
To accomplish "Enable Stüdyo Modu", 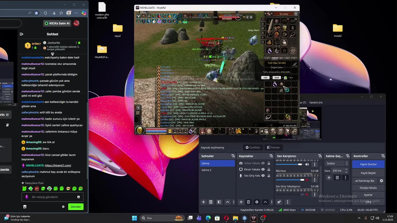I will click(368, 188).
